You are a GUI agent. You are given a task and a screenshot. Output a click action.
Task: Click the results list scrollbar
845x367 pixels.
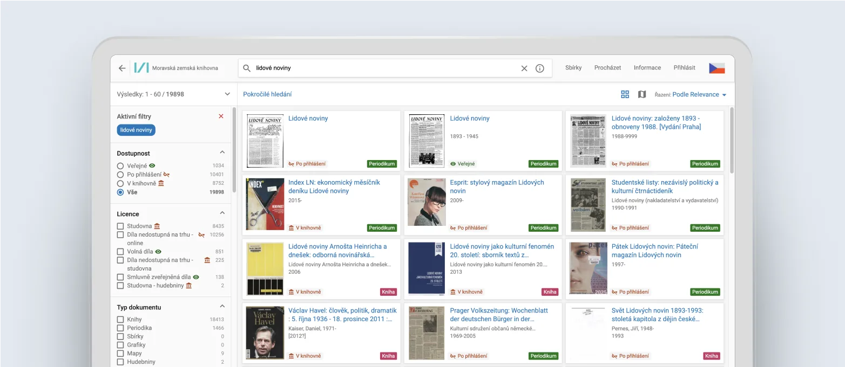732,140
